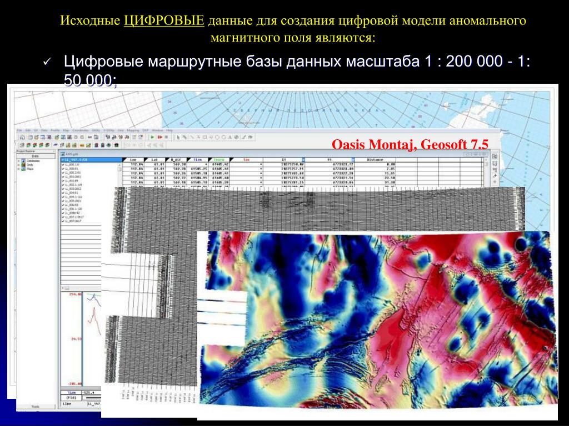Click the red Record script icon

click(x=159, y=138)
